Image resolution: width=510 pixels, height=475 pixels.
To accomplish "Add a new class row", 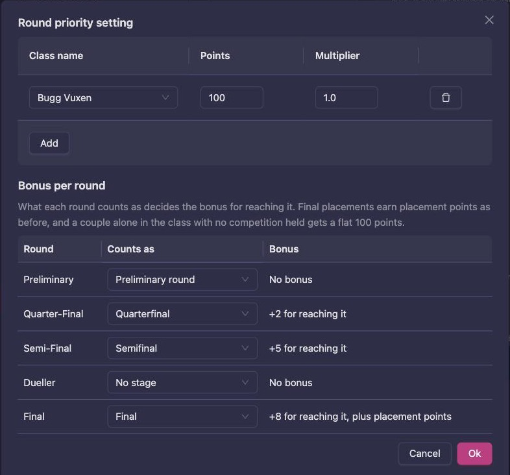I will pos(49,143).
